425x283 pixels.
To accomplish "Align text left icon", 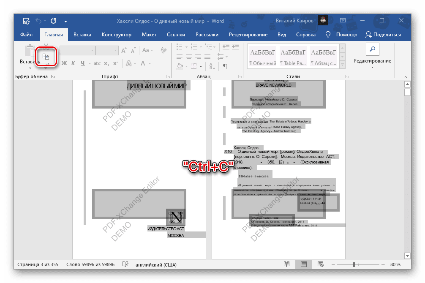I will pos(180,56).
